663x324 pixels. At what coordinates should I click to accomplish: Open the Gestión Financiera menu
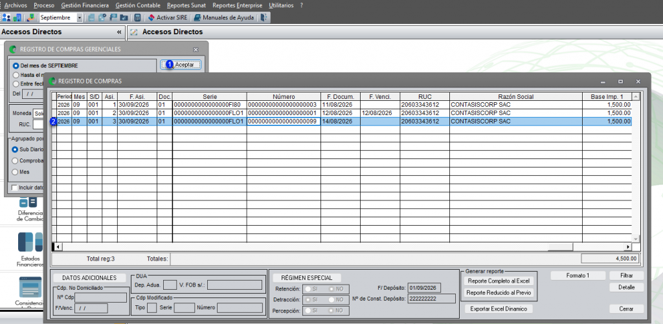(x=85, y=5)
